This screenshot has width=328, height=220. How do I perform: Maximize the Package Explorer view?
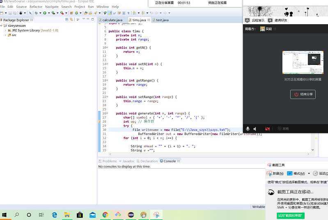tap(93, 19)
